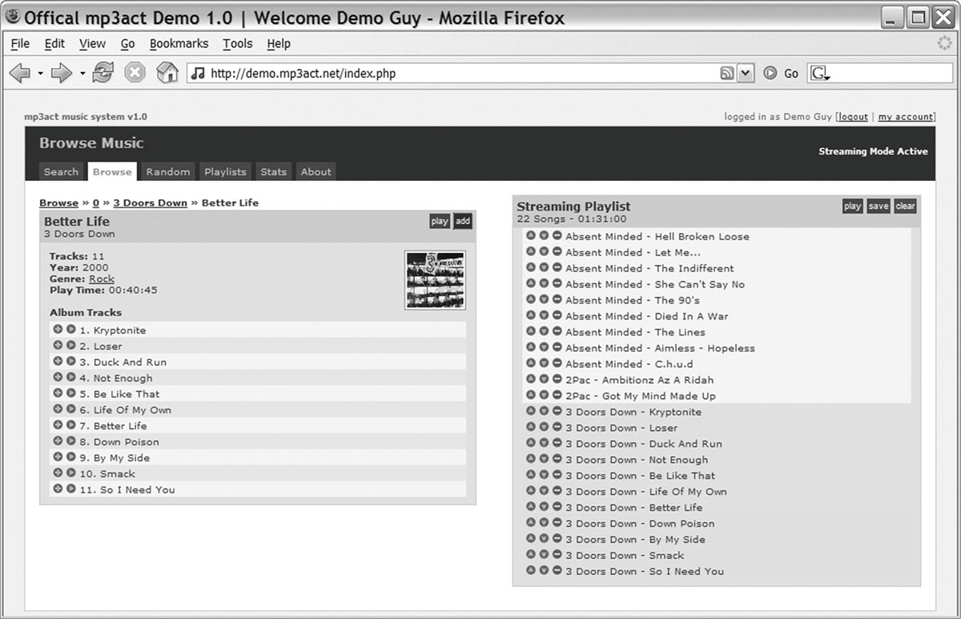Save the Streaming Playlist
Image resolution: width=961 pixels, height=619 pixels.
pos(879,206)
